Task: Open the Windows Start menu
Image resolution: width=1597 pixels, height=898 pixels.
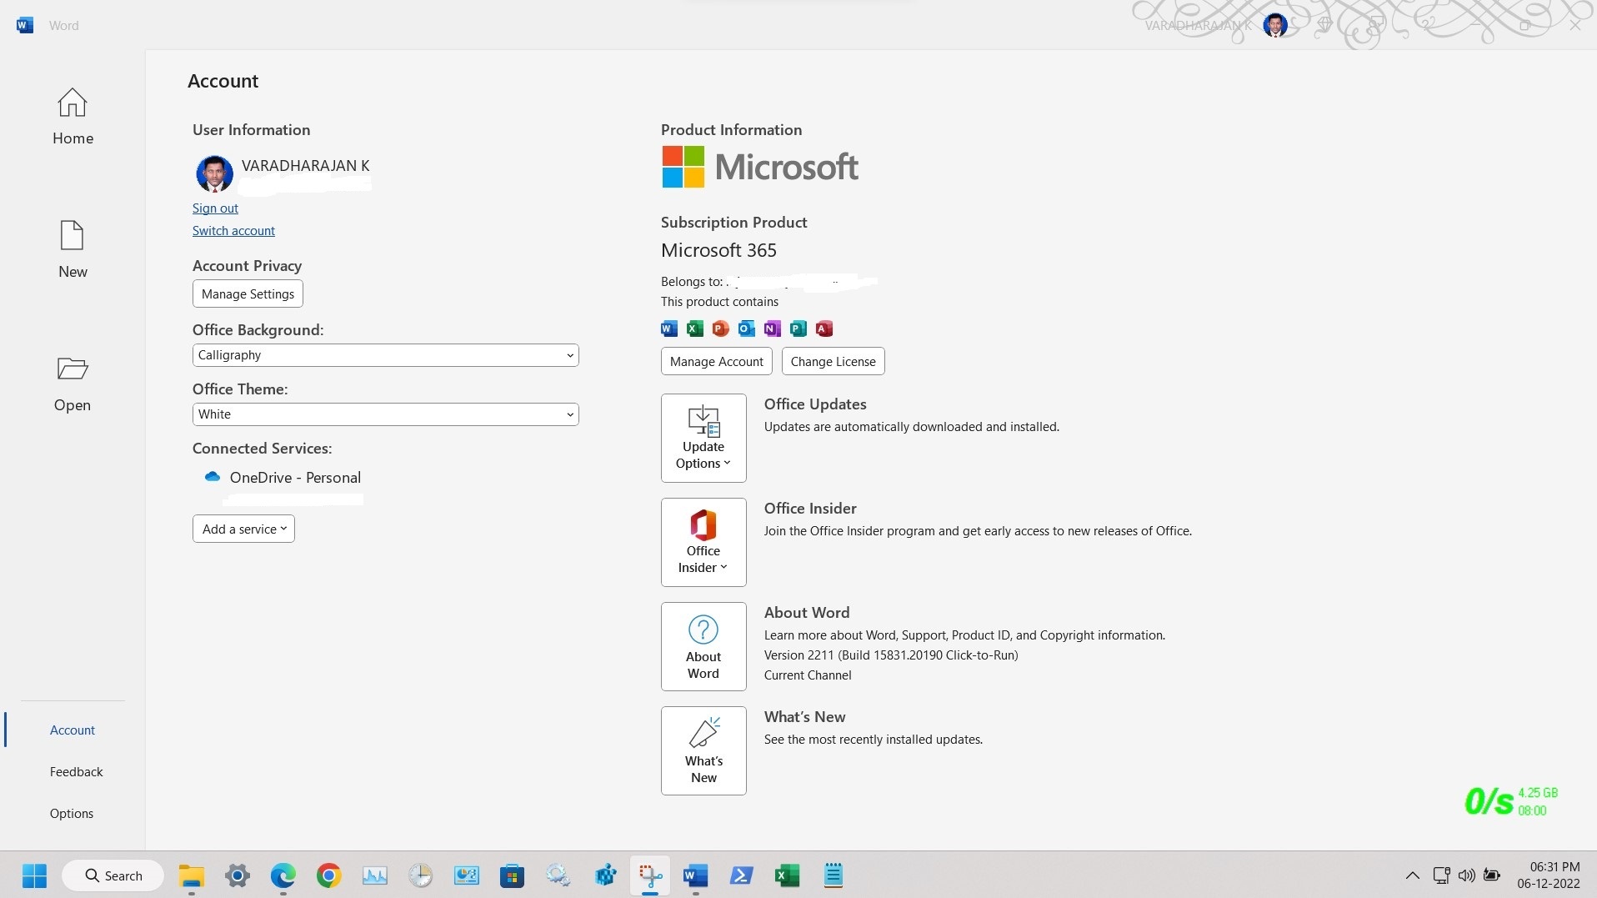Action: tap(35, 875)
